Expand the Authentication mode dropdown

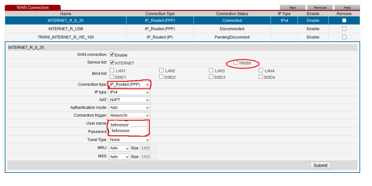[x=129, y=108]
